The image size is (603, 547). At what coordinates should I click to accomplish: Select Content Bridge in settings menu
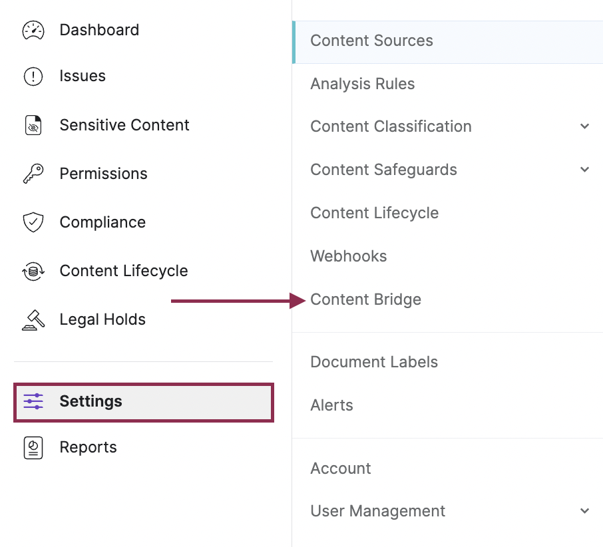[x=365, y=299]
